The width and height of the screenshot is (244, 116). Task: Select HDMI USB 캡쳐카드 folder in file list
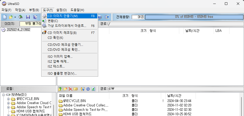pyautogui.click(x=77, y=114)
